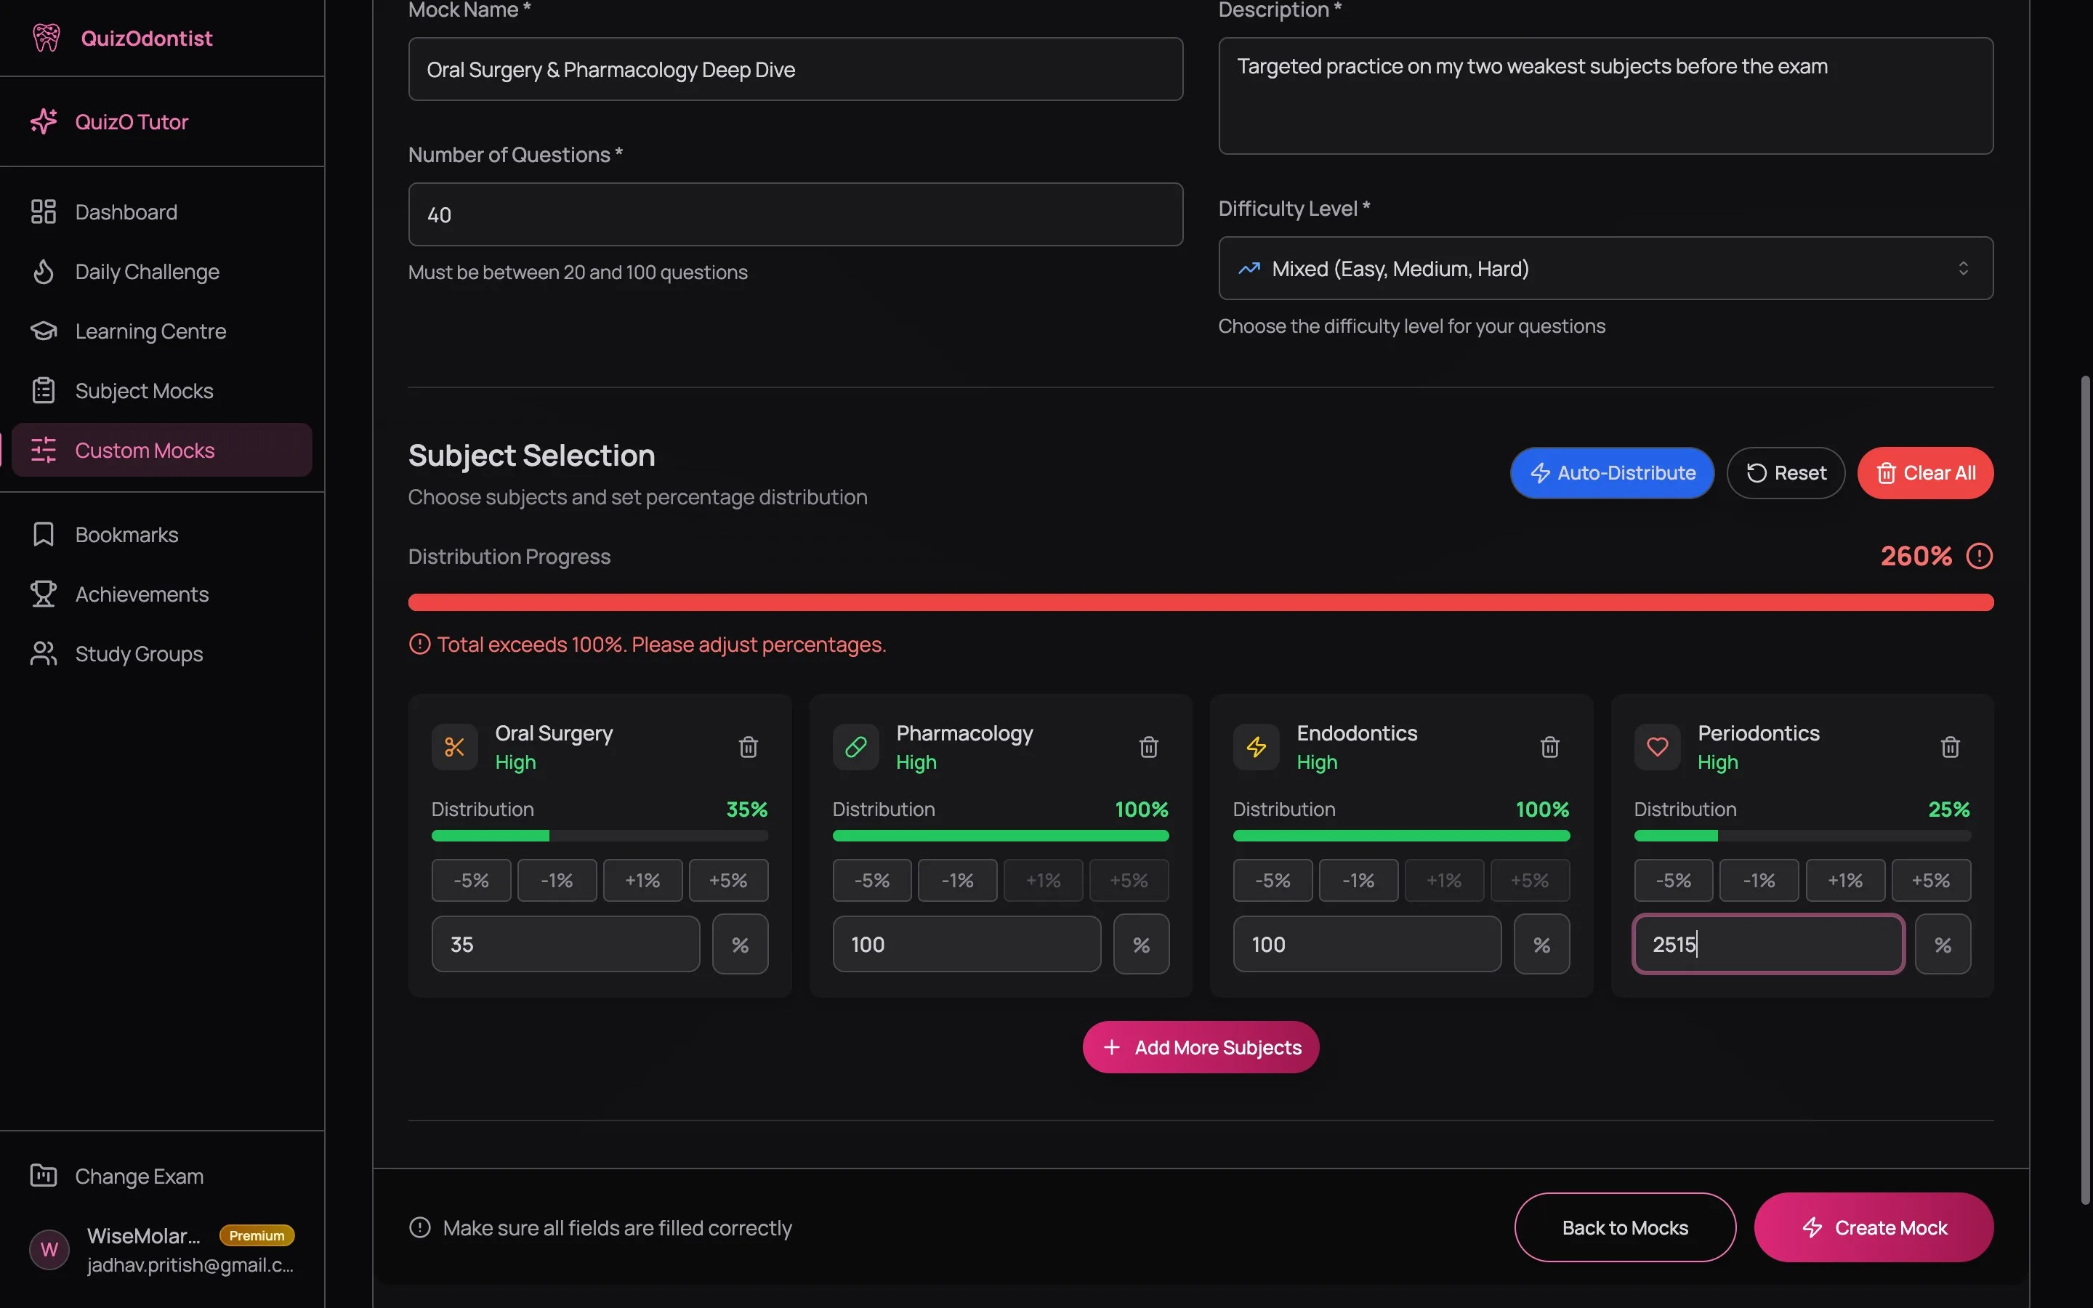Toggle the percent button beside Pharmacology input

[1141, 945]
